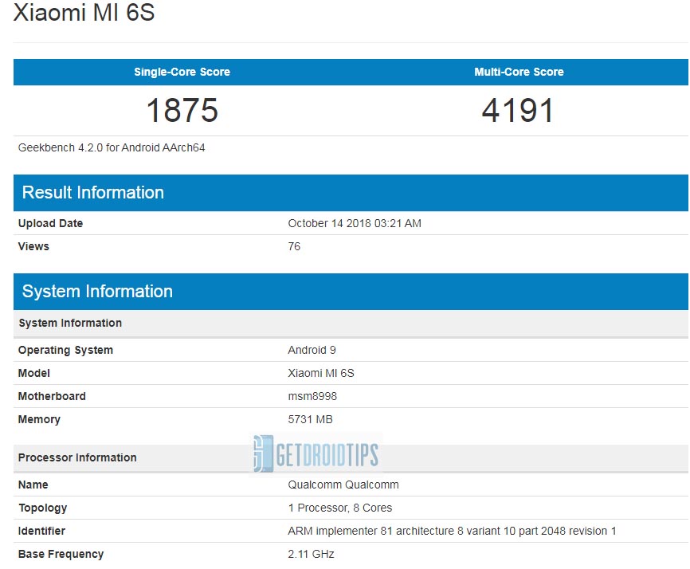Select the processor "Name" row label
Viewport: 690px width, 569px height.
click(33, 485)
